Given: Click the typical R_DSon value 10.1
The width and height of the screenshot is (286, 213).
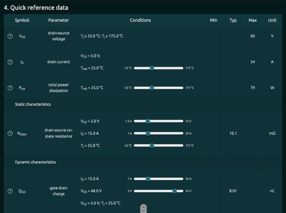Looking at the screenshot, I should 233,133.
